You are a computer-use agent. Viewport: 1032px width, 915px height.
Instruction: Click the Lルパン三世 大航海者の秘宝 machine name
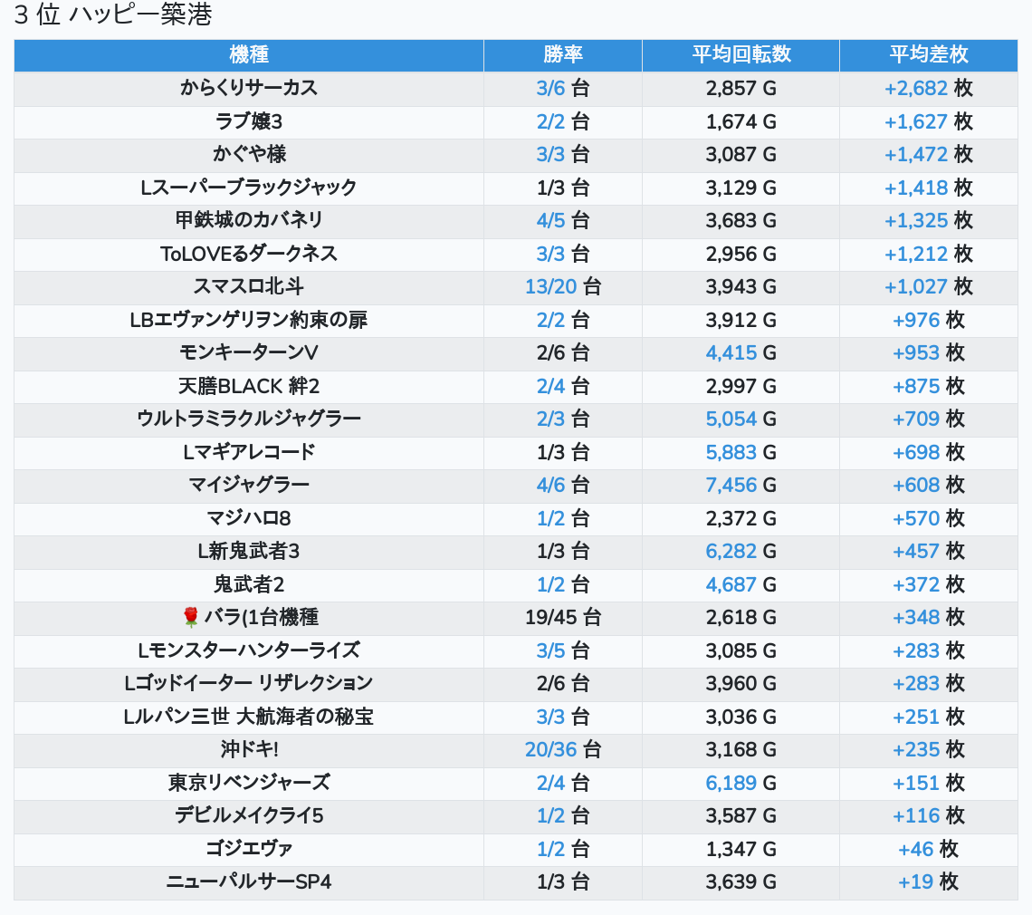pos(249,717)
